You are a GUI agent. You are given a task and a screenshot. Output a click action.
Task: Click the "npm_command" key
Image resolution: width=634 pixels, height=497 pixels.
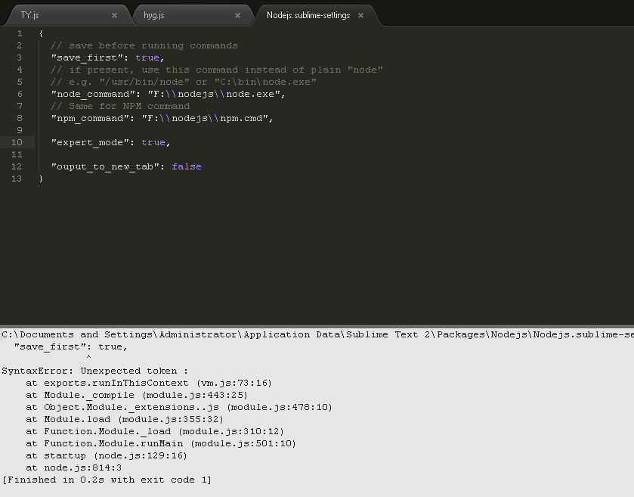click(x=90, y=119)
